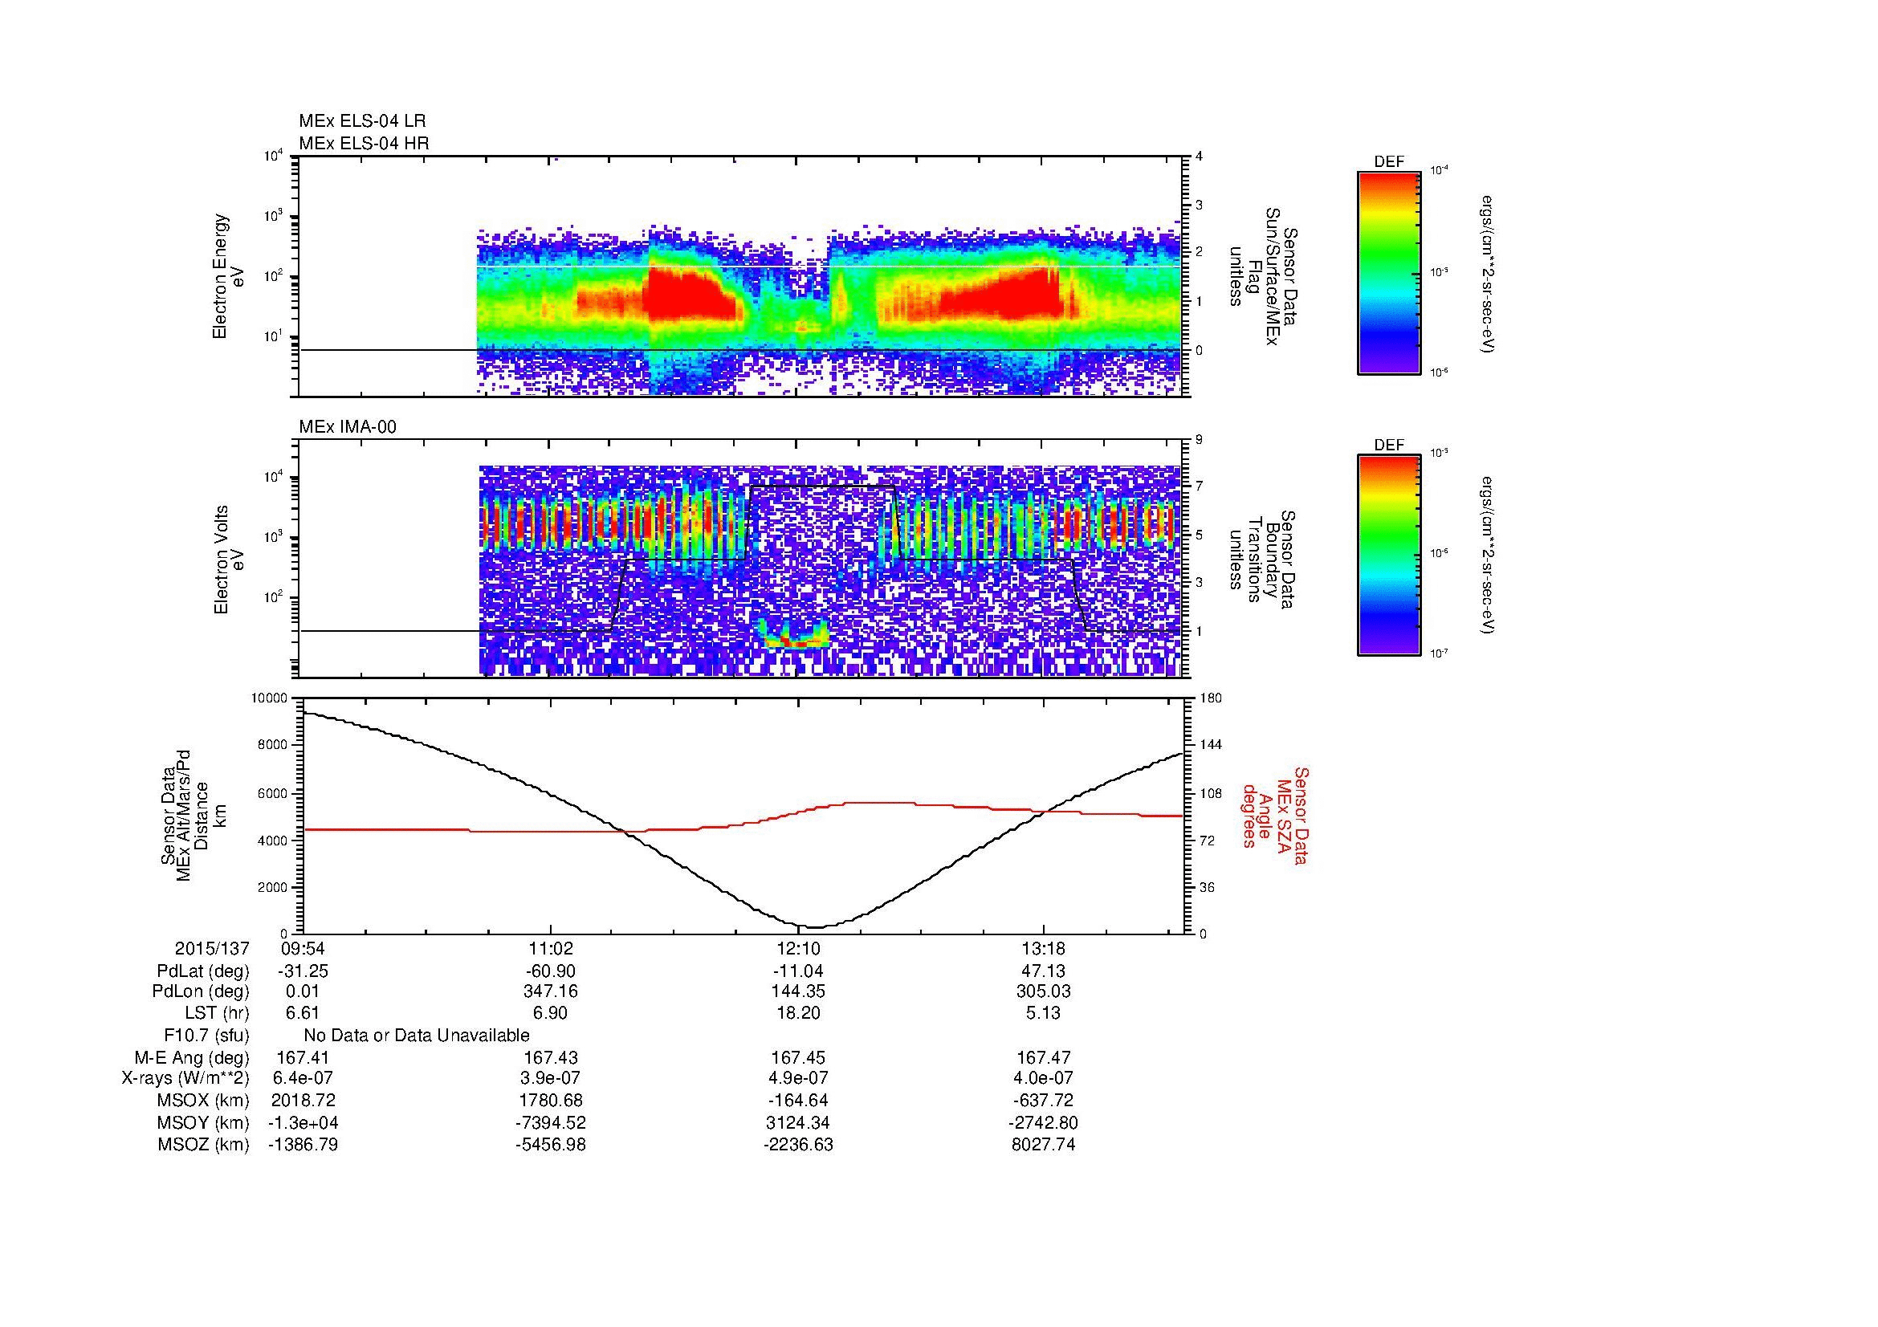Click the altitude curve minimum near 12:10
Screen dimensions: 1878x1327
coord(817,927)
